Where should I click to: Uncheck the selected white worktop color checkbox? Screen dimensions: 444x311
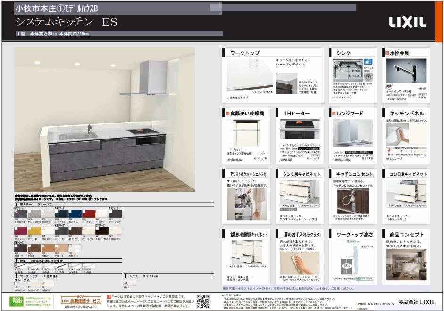pyautogui.click(x=43, y=283)
